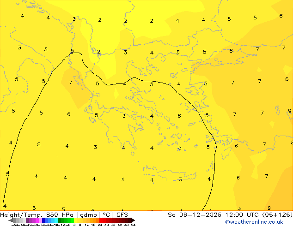Click the '24' legend scale label
Image resolution: width=293 pixels, height=226 pixels.
click(x=100, y=225)
